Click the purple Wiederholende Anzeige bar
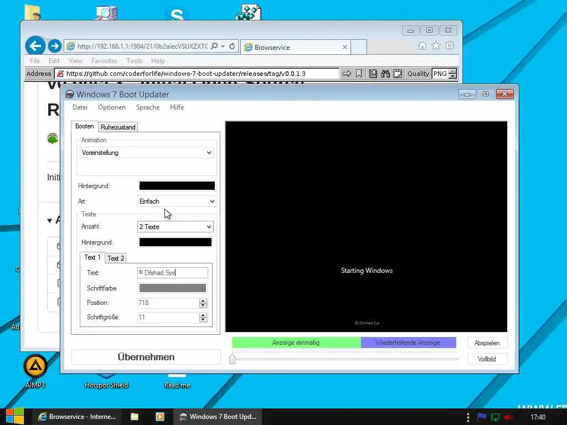Image resolution: width=567 pixels, height=425 pixels. coord(408,343)
